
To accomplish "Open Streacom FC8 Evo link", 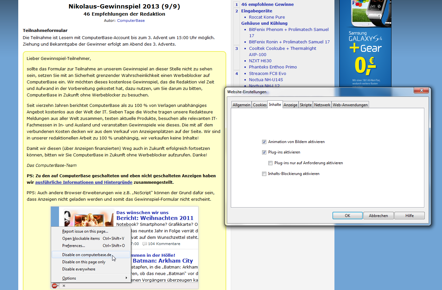I will pyautogui.click(x=268, y=73).
